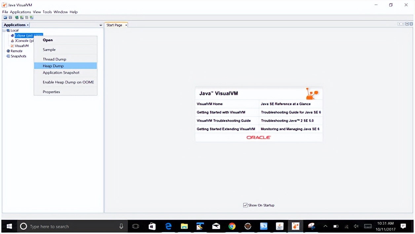415x234 pixels.
Task: Open VisualVM Troubleshooting Guide link
Action: 224,121
